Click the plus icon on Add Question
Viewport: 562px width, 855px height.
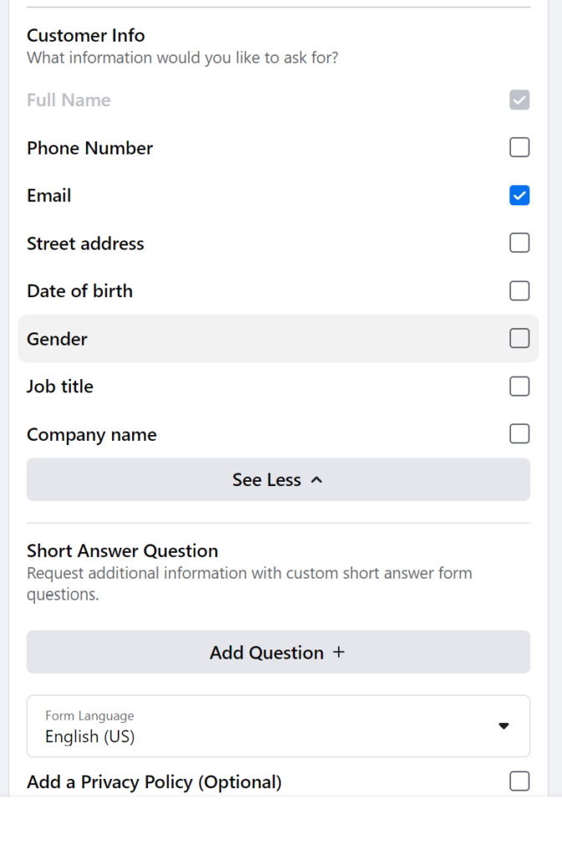(339, 652)
